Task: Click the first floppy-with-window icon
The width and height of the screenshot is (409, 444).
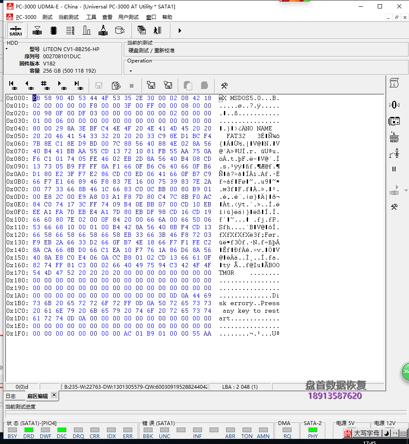Action: (x=151, y=85)
